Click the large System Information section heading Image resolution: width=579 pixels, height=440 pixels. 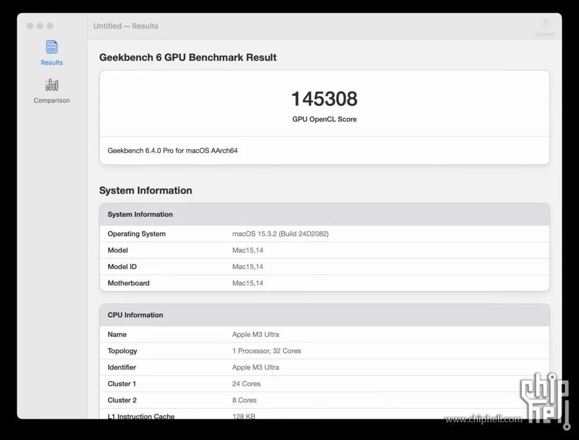pos(145,190)
